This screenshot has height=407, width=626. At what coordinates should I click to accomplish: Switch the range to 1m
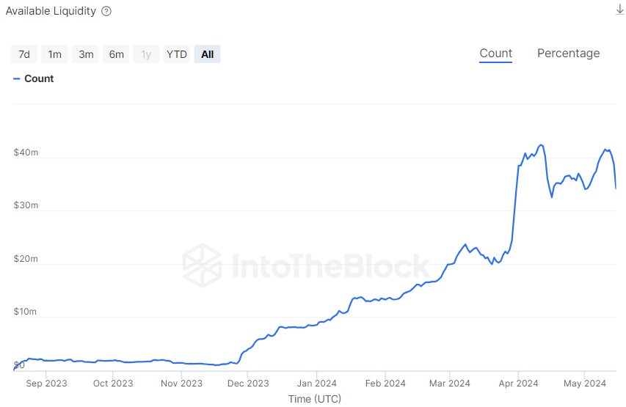pos(55,54)
